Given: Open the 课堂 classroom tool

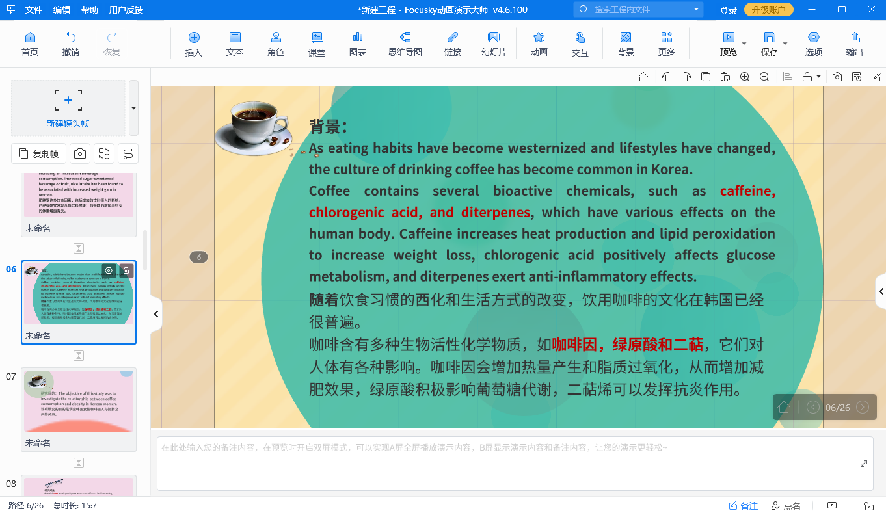Looking at the screenshot, I should [317, 44].
